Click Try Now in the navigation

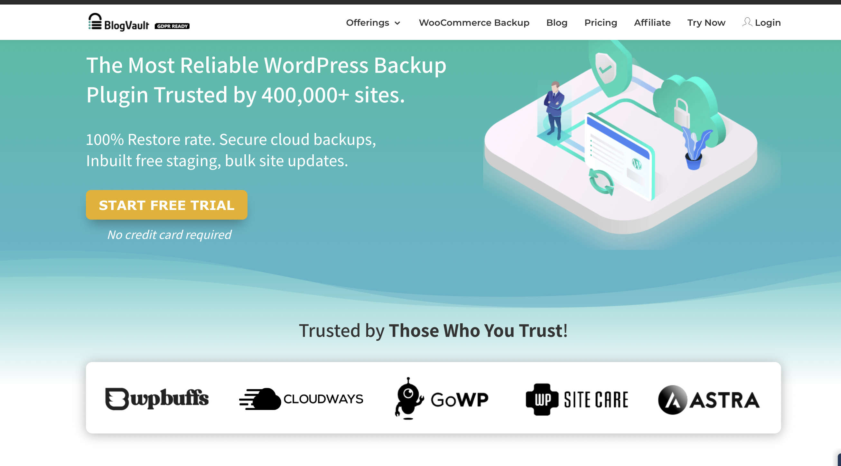(706, 23)
